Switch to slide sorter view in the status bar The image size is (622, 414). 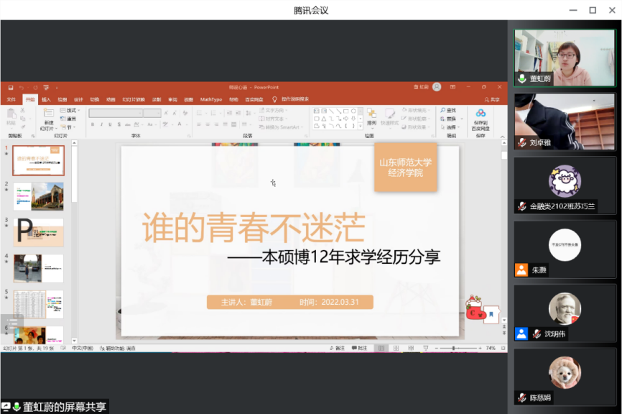[x=395, y=348]
